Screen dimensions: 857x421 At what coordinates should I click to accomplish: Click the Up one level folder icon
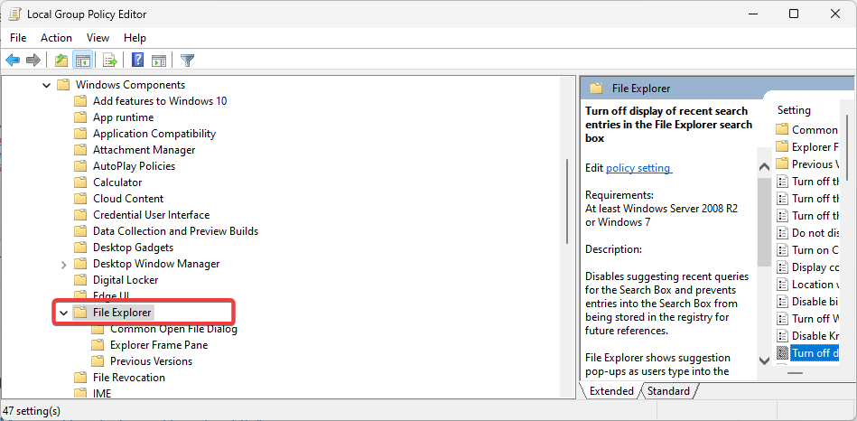[61, 61]
